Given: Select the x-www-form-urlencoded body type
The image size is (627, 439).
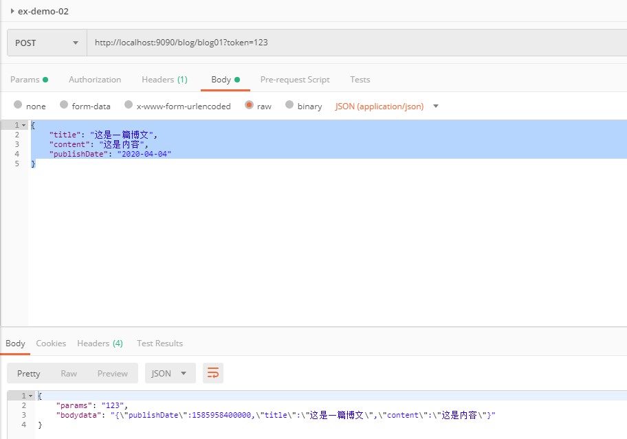Looking at the screenshot, I should point(129,105).
